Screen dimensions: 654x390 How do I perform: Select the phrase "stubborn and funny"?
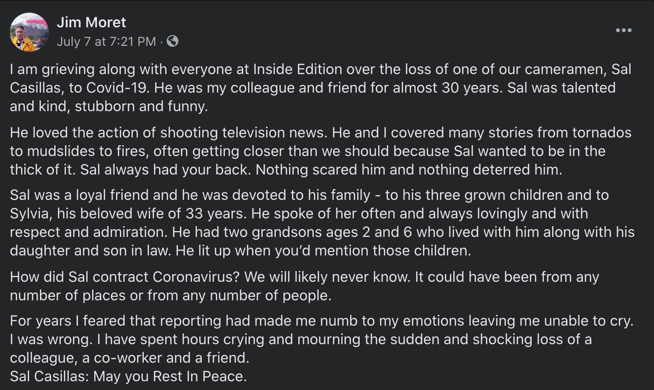(x=141, y=106)
